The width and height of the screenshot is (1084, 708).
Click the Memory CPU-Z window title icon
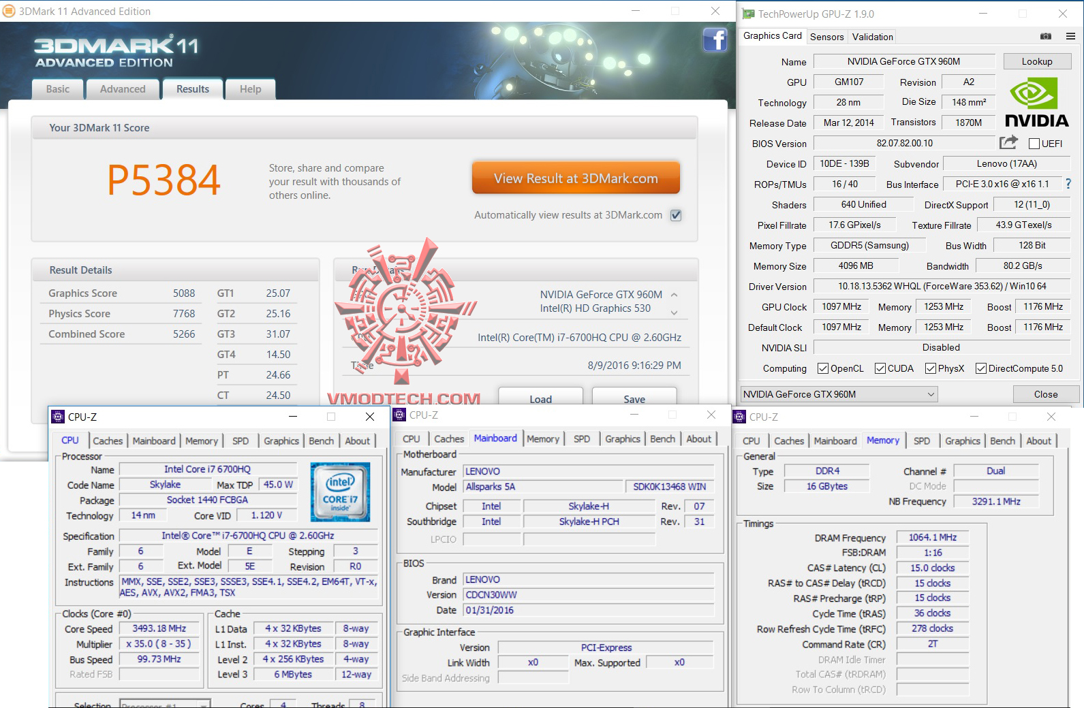click(x=739, y=417)
